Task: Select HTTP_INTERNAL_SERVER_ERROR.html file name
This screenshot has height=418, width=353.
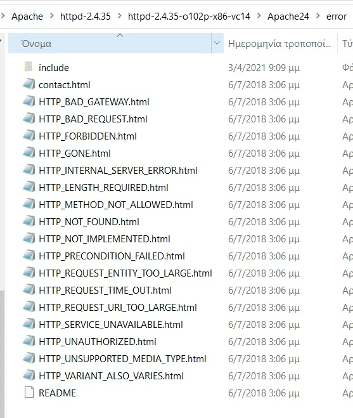Action: 118,171
